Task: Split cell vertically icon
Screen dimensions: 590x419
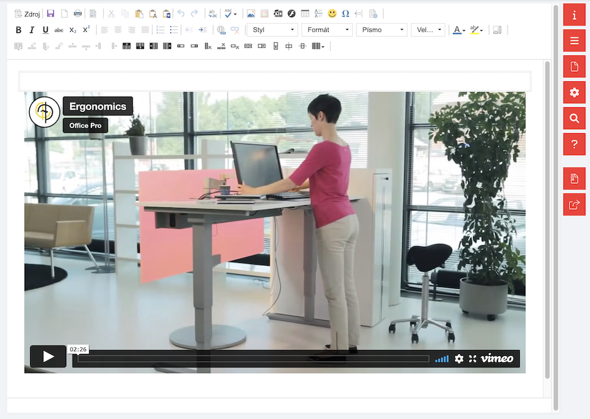Action: [289, 46]
